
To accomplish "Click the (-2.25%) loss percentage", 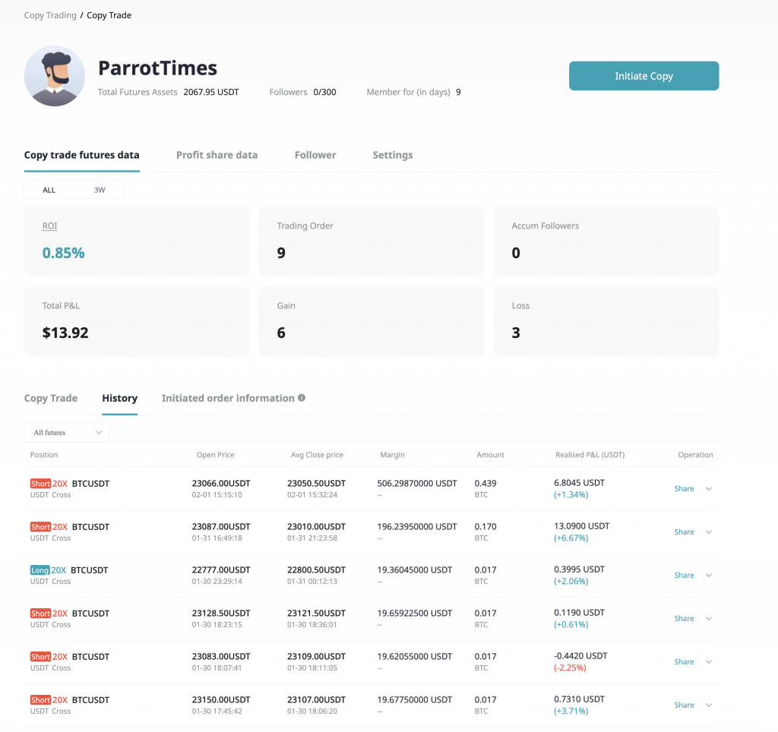I will point(570,668).
